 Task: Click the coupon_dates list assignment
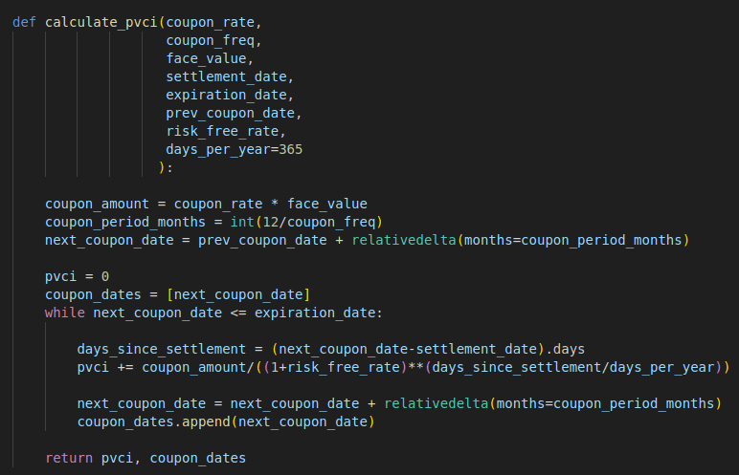click(x=177, y=294)
